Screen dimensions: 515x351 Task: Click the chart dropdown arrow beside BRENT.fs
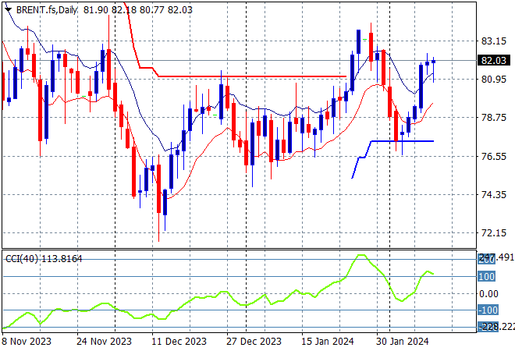point(8,10)
